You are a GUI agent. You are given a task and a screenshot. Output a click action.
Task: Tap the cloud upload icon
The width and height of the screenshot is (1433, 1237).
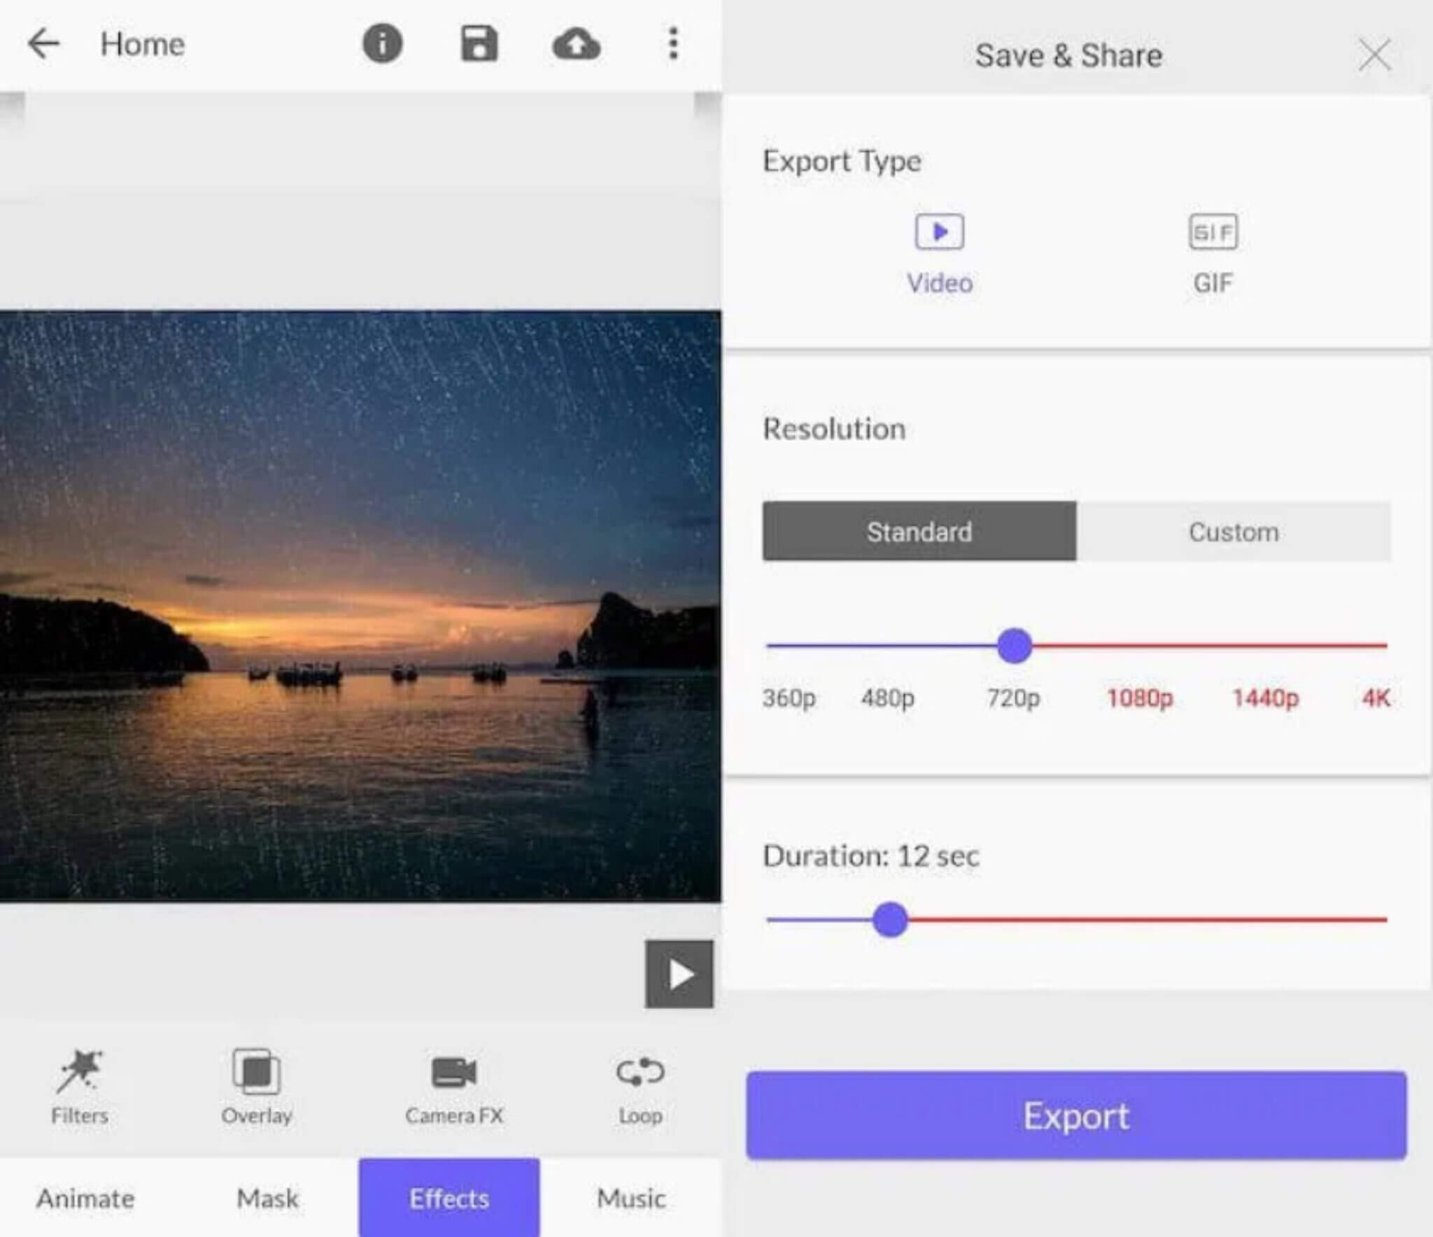[576, 45]
